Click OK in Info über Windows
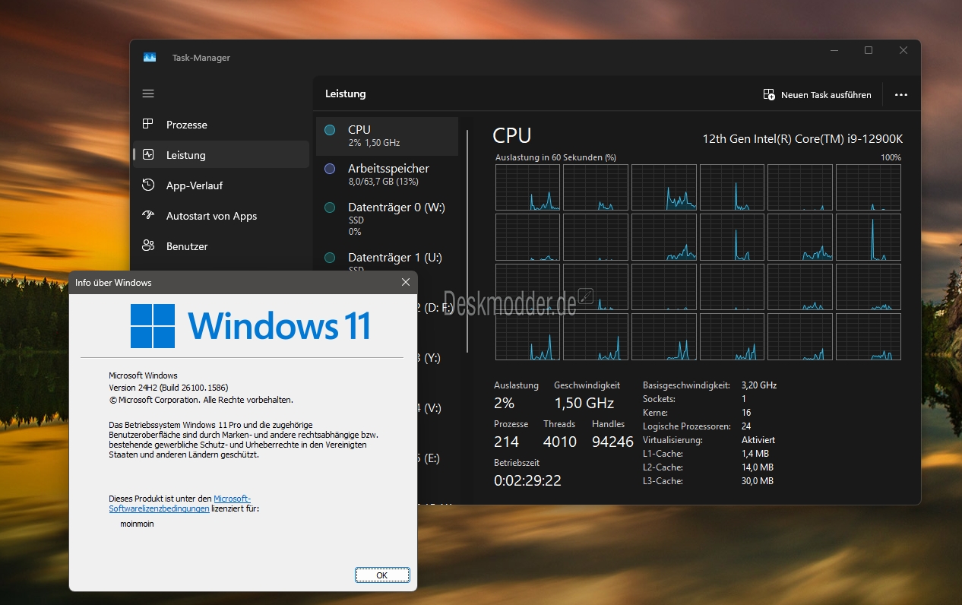962x605 pixels. pyautogui.click(x=382, y=575)
